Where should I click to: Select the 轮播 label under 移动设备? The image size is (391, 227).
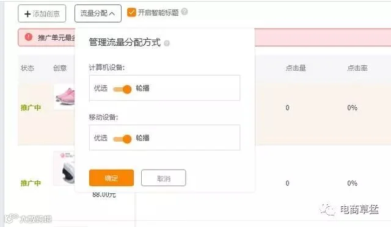pos(142,138)
